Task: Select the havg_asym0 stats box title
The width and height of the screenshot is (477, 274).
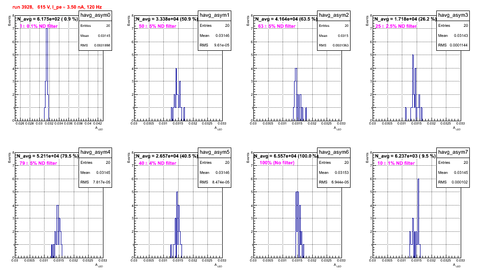Action: pos(95,15)
